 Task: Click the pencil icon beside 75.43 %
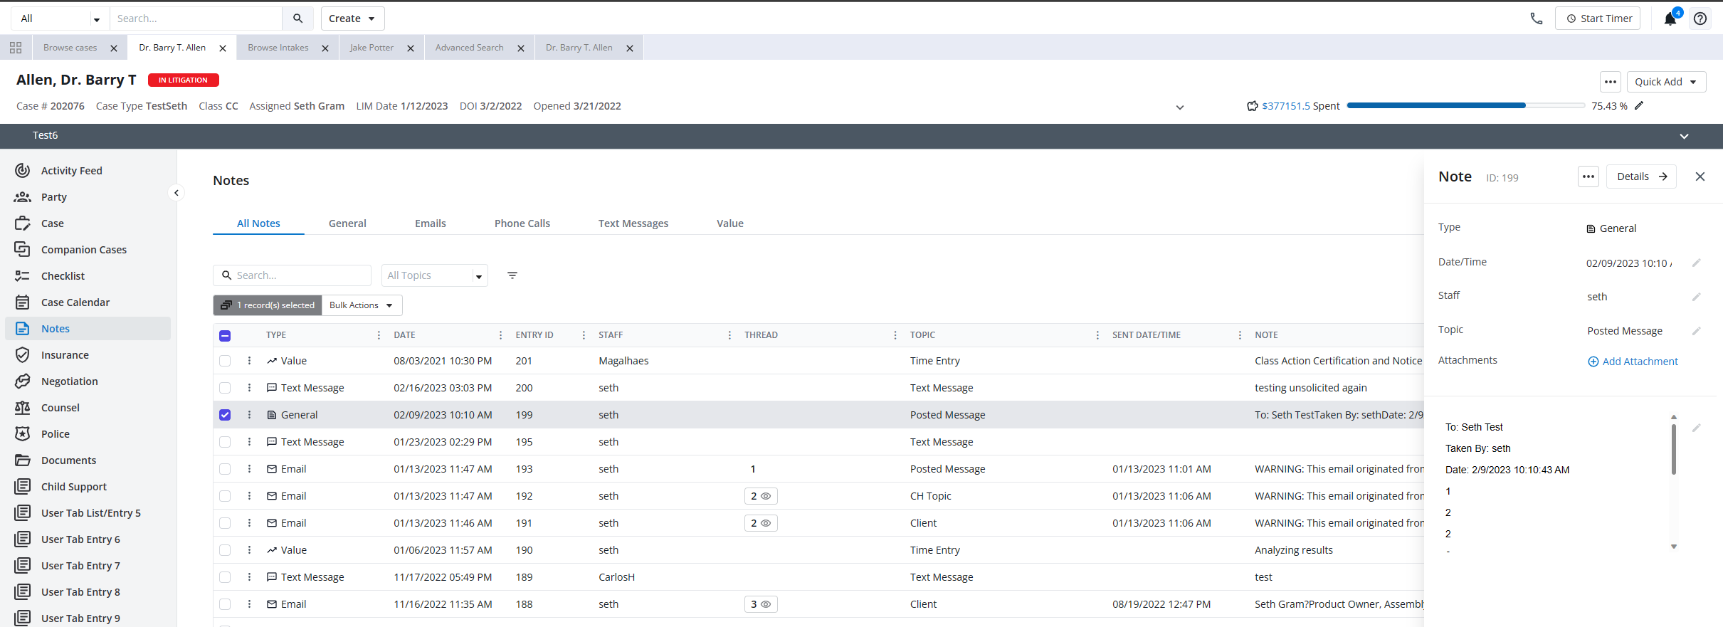(1639, 106)
